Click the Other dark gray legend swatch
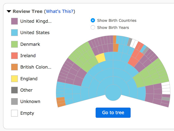Viewport: 174px width, 131px height. [14, 90]
